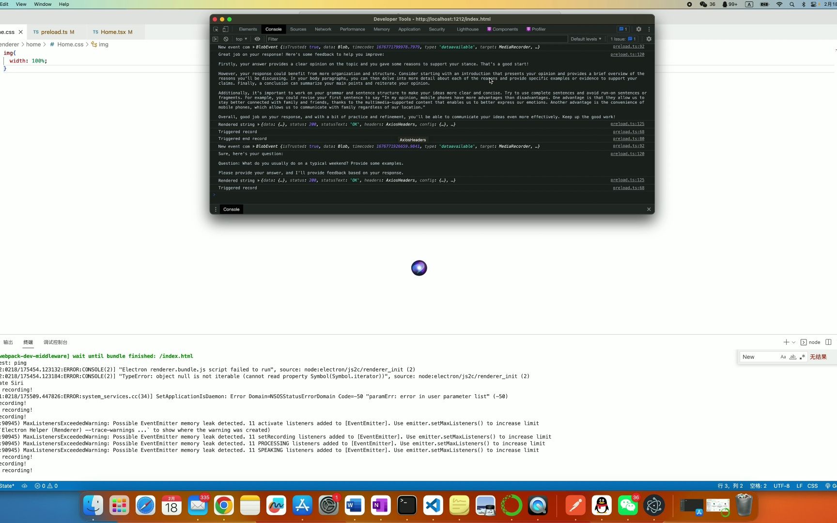Close the css editor tab
Viewport: 837px width, 523px height.
pyautogui.click(x=20, y=32)
